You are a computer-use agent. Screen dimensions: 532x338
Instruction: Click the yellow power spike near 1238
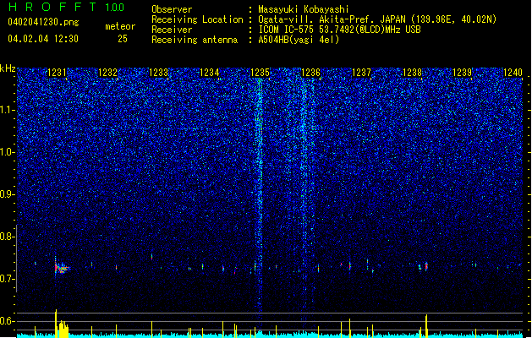click(426, 326)
